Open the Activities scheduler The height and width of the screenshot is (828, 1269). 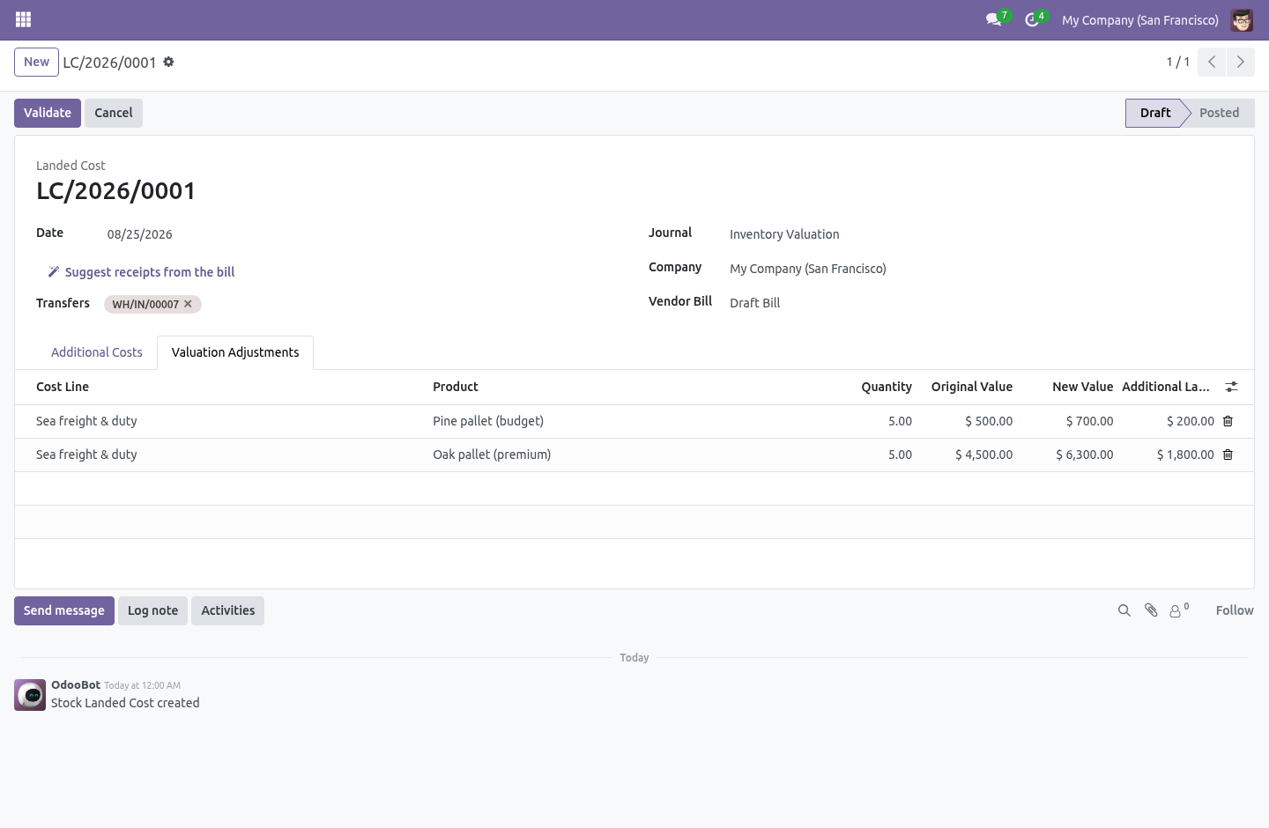click(x=227, y=610)
